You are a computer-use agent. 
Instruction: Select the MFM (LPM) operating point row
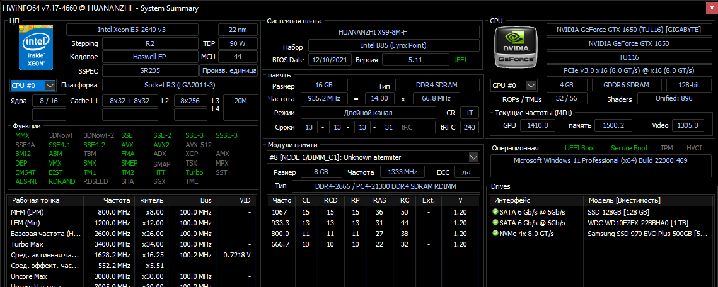click(x=132, y=212)
